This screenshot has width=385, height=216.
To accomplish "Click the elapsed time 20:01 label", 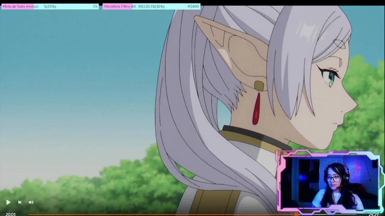I will pos(11,214).
